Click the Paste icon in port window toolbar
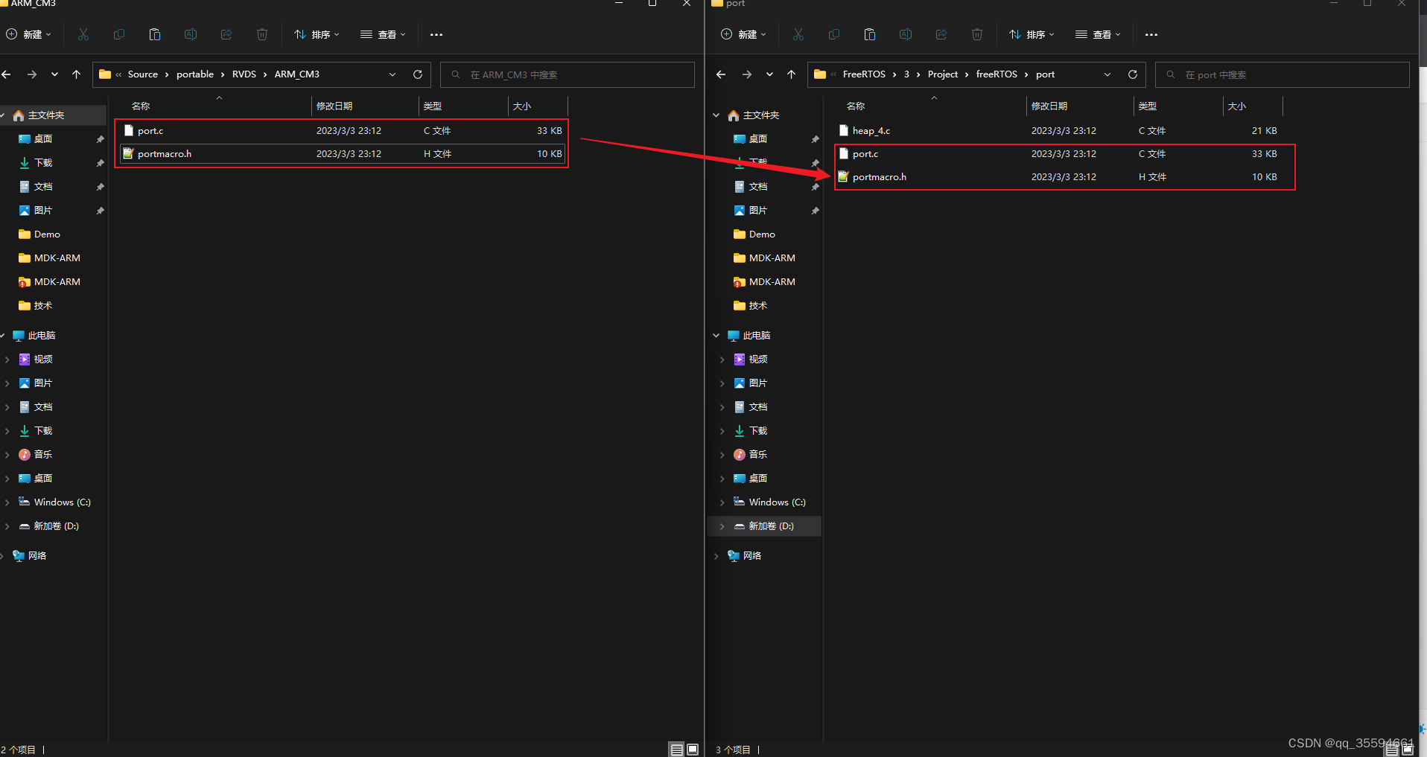Viewport: 1427px width, 757px height. [869, 34]
